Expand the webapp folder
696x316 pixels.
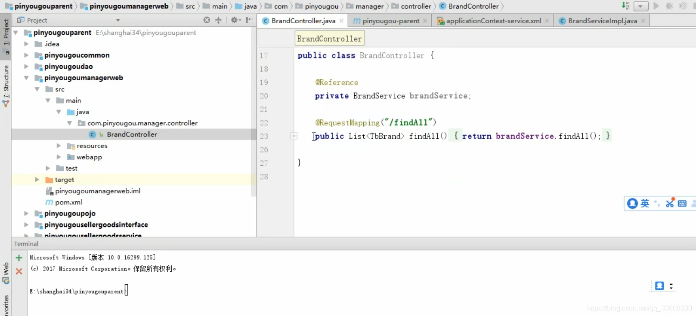point(59,157)
